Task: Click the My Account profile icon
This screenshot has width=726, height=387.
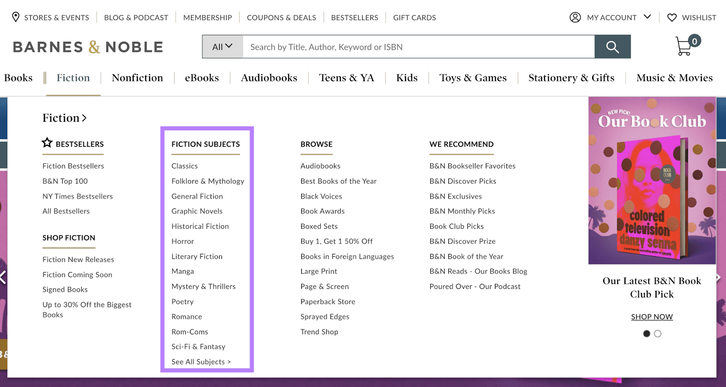Action: click(x=575, y=17)
